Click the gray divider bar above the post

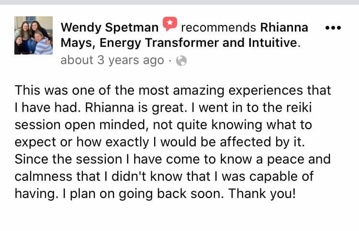tap(179, 2)
